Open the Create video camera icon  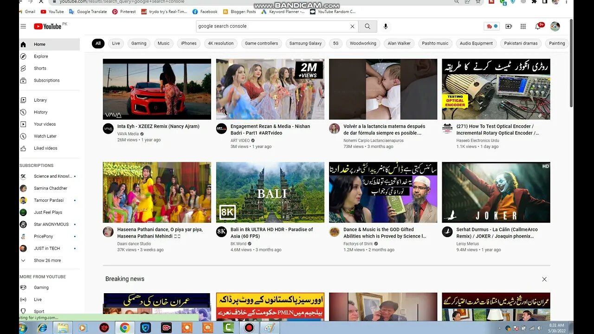509,26
